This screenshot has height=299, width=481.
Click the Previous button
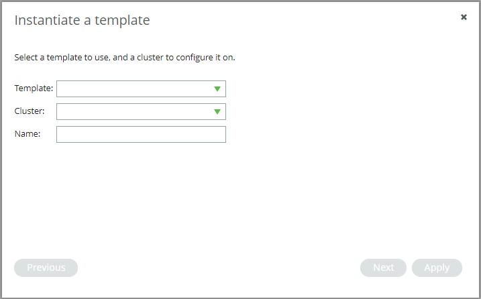46,267
